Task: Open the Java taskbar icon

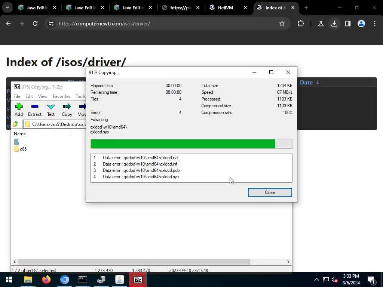Action: (119, 280)
